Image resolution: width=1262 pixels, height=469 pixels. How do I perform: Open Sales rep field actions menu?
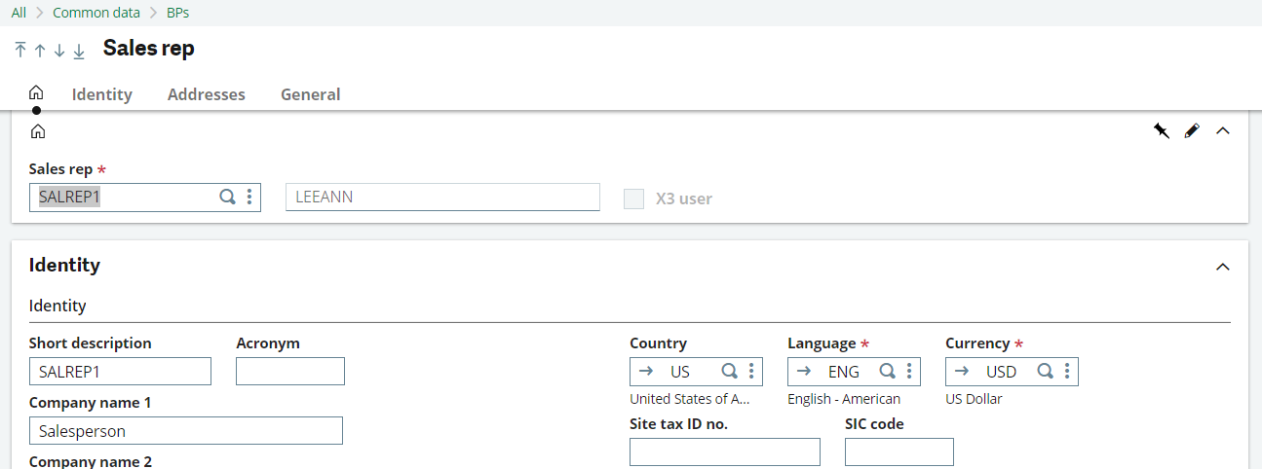coord(249,197)
